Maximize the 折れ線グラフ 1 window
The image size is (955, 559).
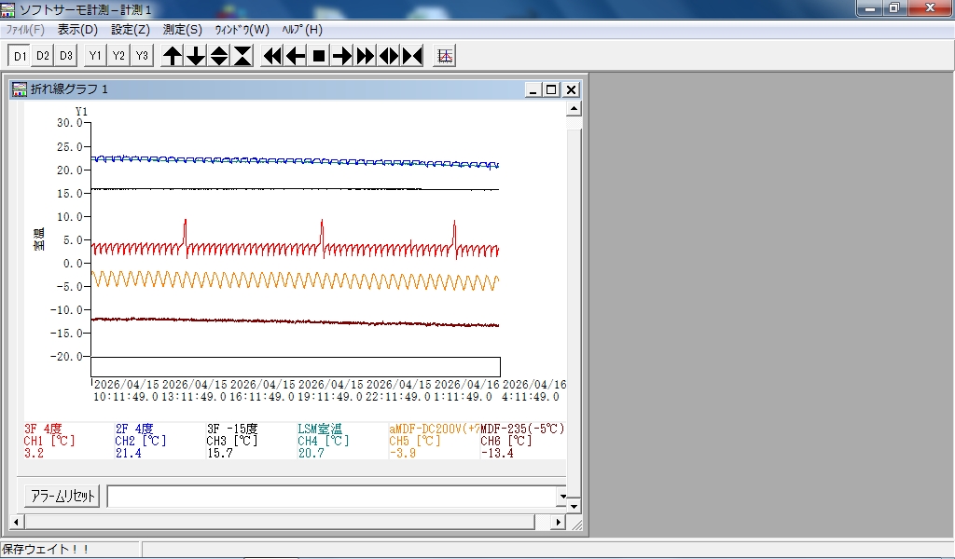coord(551,89)
